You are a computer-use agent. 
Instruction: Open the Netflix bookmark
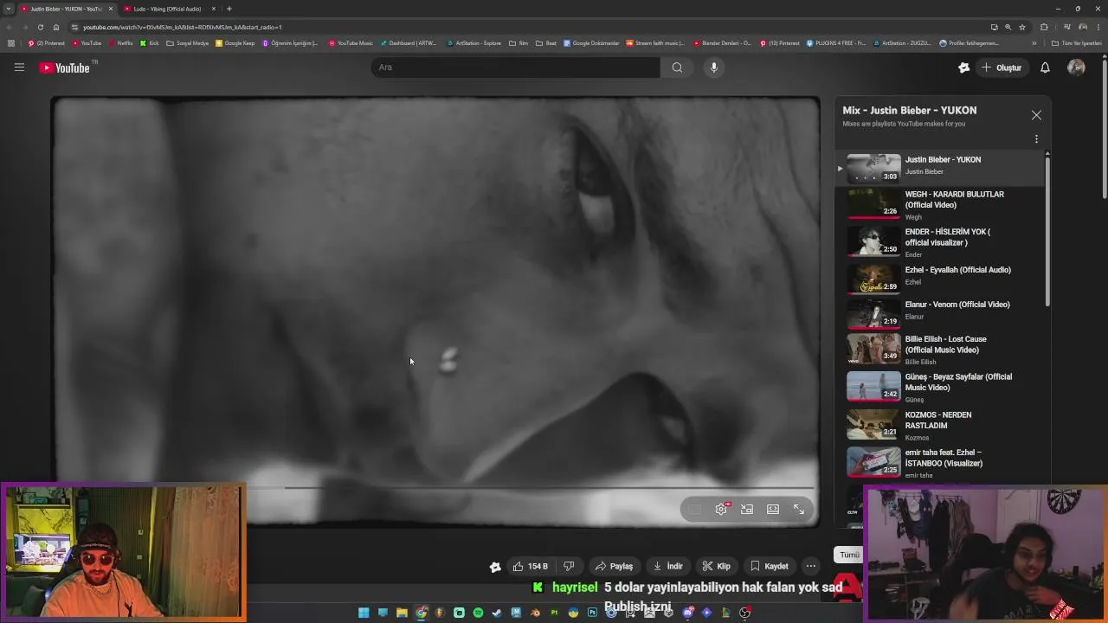[x=121, y=43]
